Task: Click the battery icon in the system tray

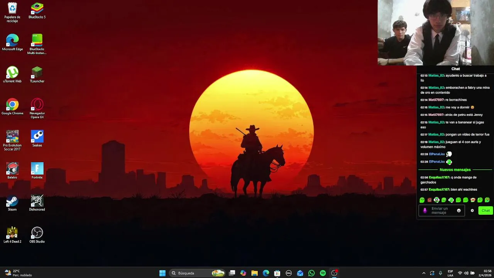Action: (472, 273)
